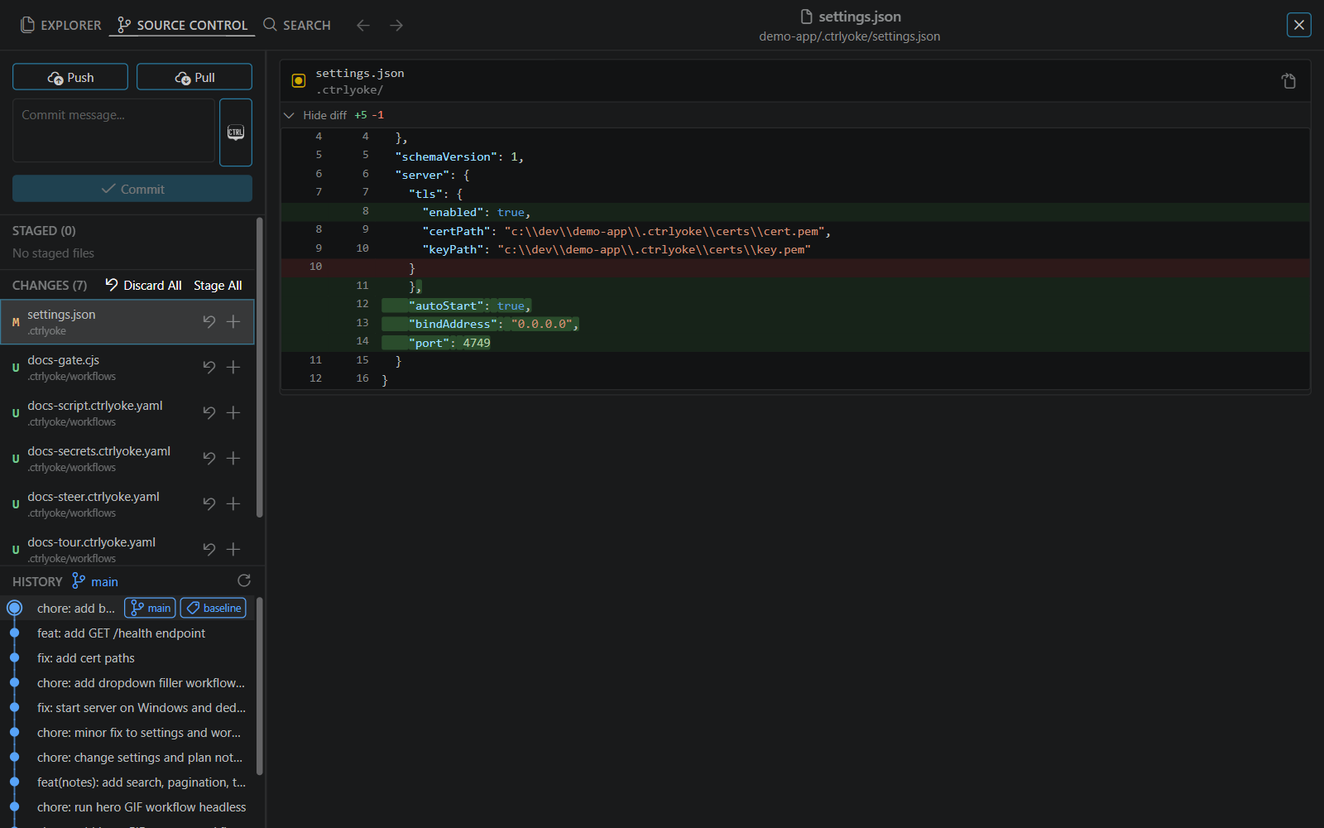Discard docs-secrets.ctrlyoke.yaml changes

point(209,458)
